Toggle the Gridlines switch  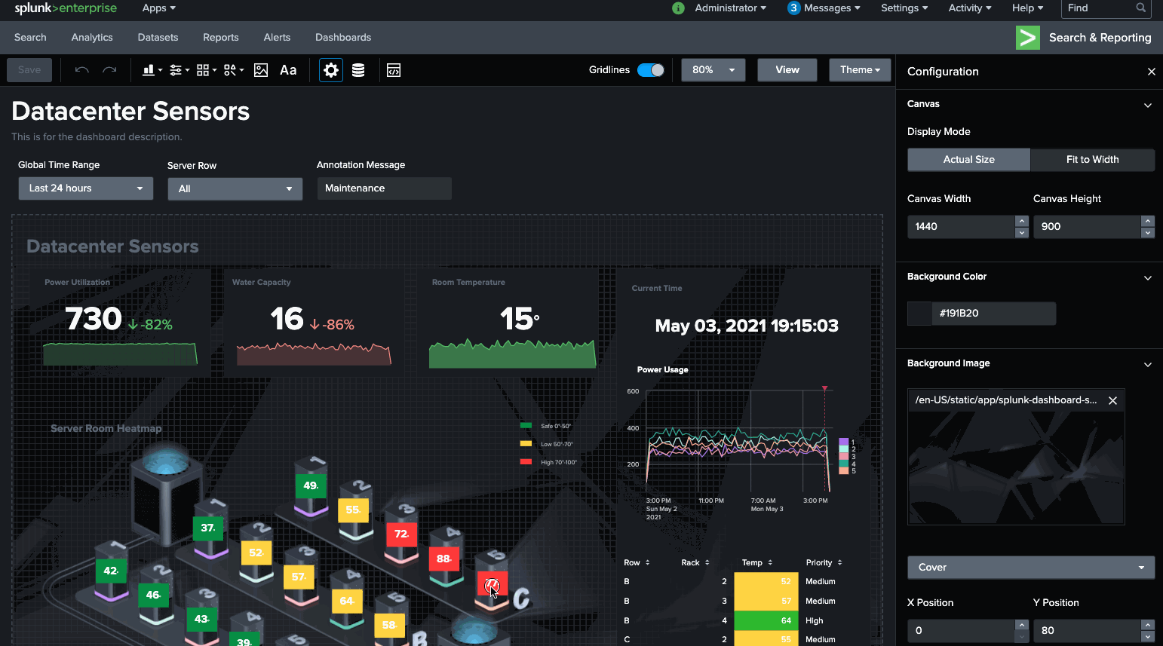point(650,69)
